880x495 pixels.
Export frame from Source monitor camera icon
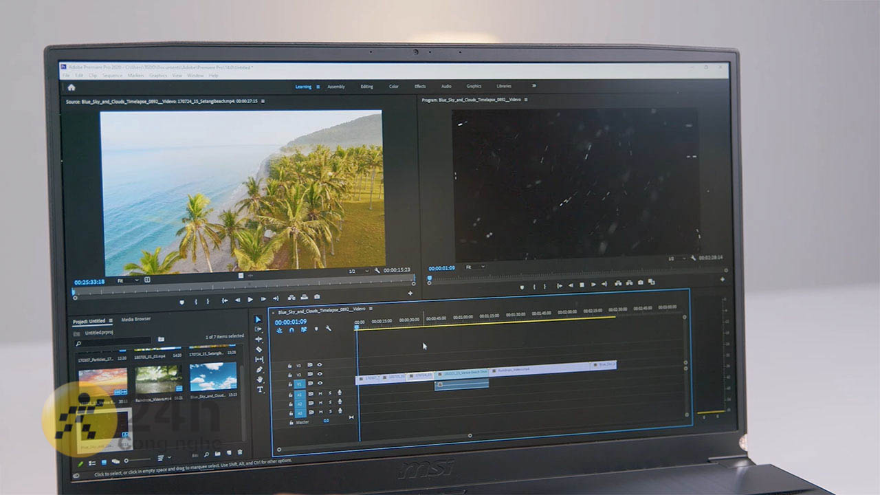(x=317, y=296)
